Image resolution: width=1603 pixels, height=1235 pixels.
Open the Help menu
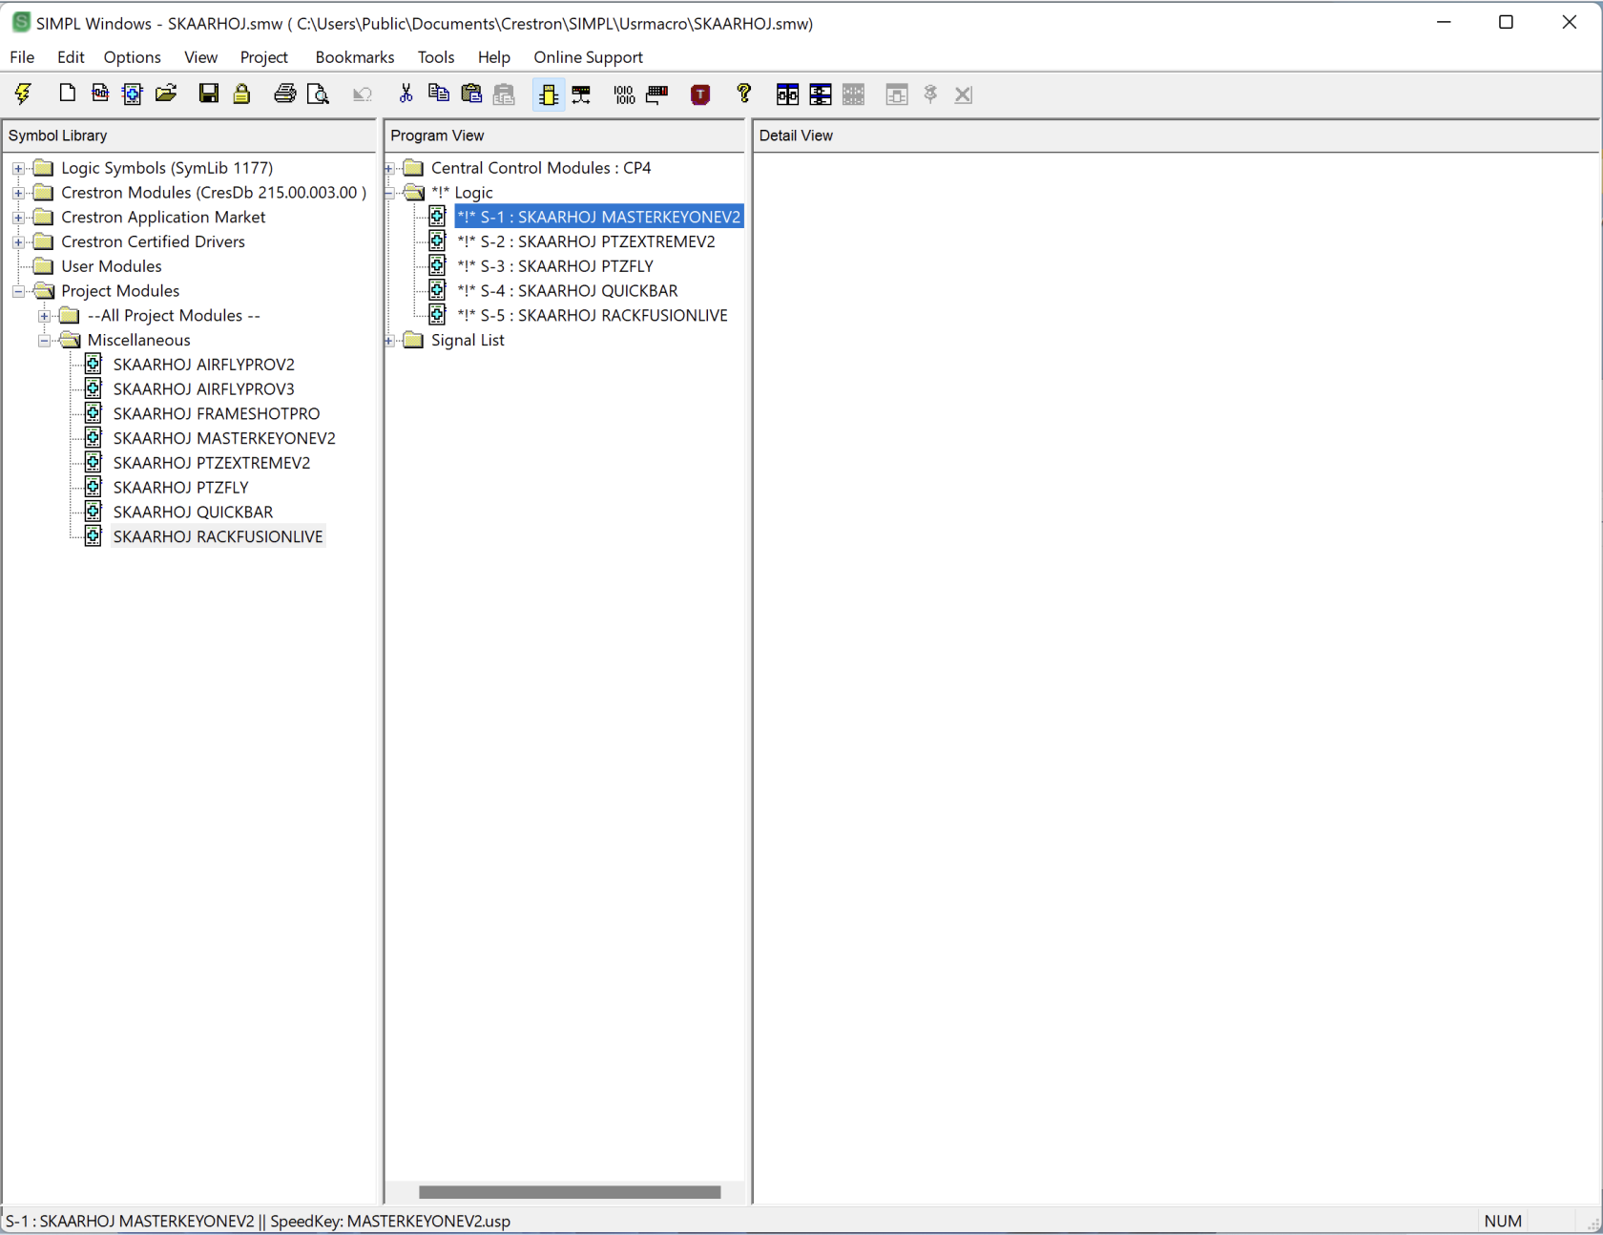tap(494, 57)
